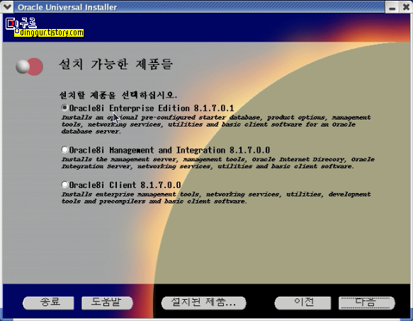Open help with the 도움말 button
This screenshot has height=321, width=413.
tap(107, 303)
